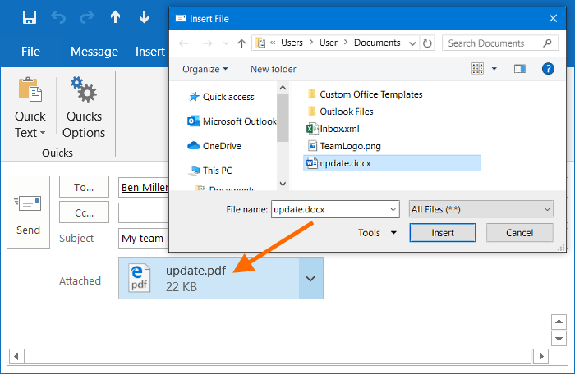The height and width of the screenshot is (374, 575).
Task: Open the File tab in Outlook
Action: (30, 52)
